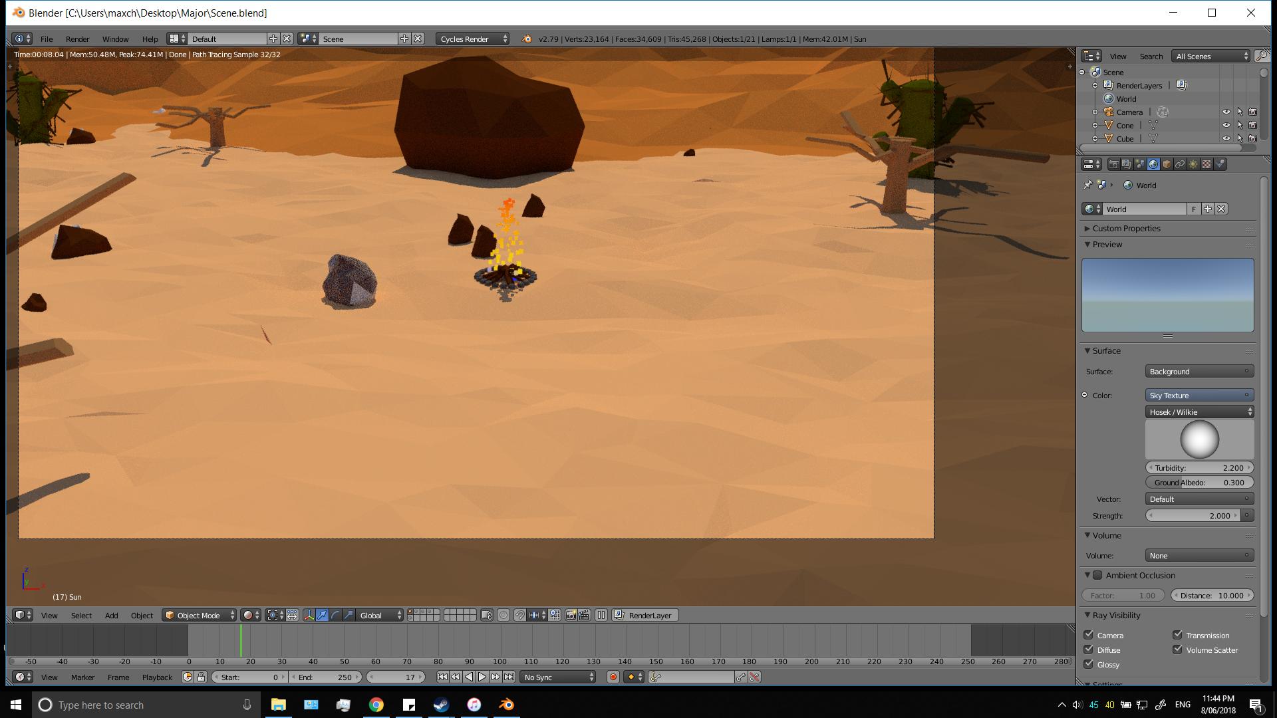This screenshot has width=1277, height=718.
Task: Click the OpenGL render image camera icon
Action: 571,615
